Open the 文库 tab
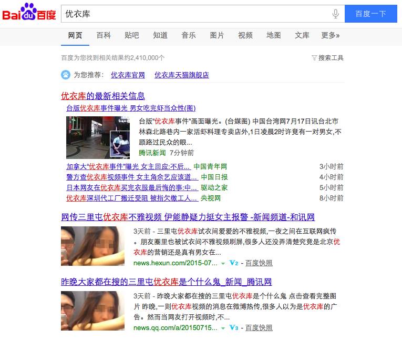Viewport: 402px width, 339px height. pos(302,35)
